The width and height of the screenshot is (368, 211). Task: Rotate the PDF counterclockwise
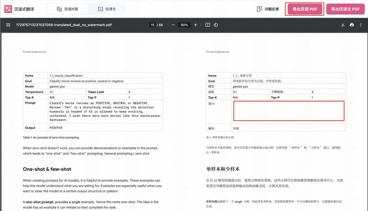tap(216, 25)
